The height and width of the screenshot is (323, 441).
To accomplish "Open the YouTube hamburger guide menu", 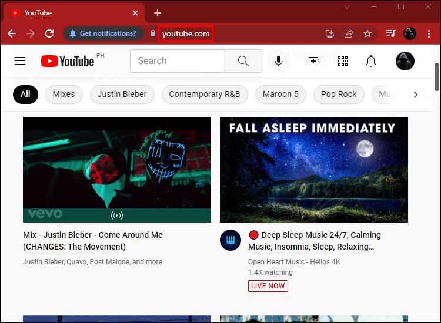I will [x=20, y=61].
